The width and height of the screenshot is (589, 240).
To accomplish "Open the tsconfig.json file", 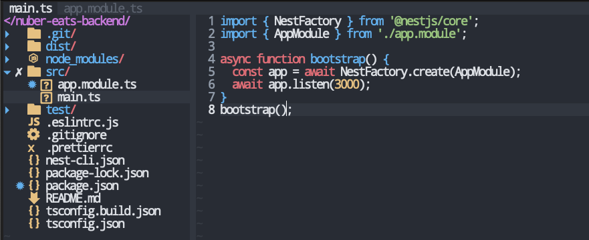I will point(86,224).
